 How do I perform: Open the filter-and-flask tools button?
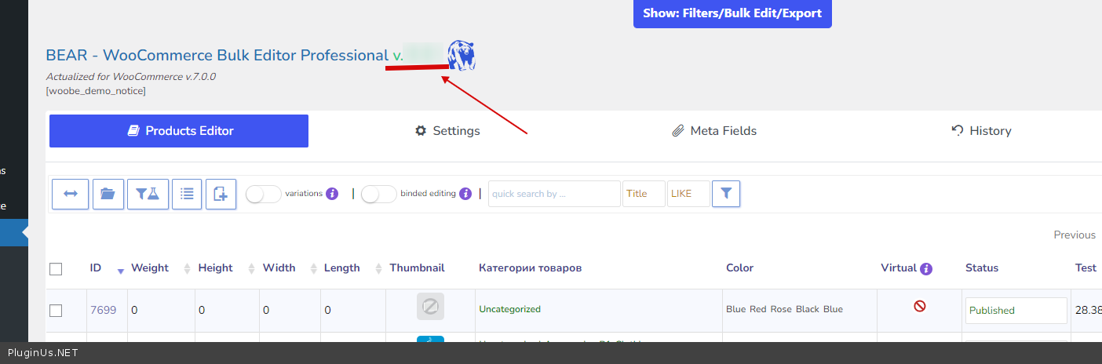148,194
